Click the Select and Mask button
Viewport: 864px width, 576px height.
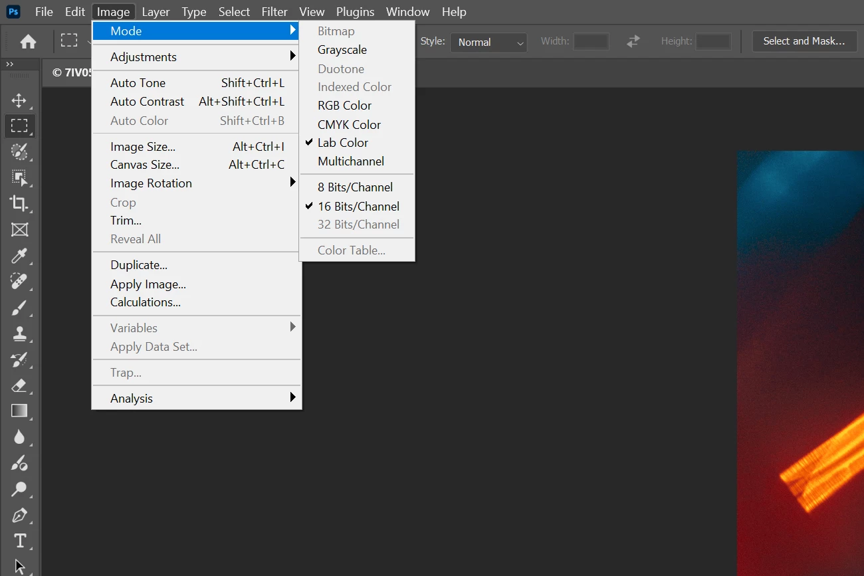pyautogui.click(x=804, y=41)
